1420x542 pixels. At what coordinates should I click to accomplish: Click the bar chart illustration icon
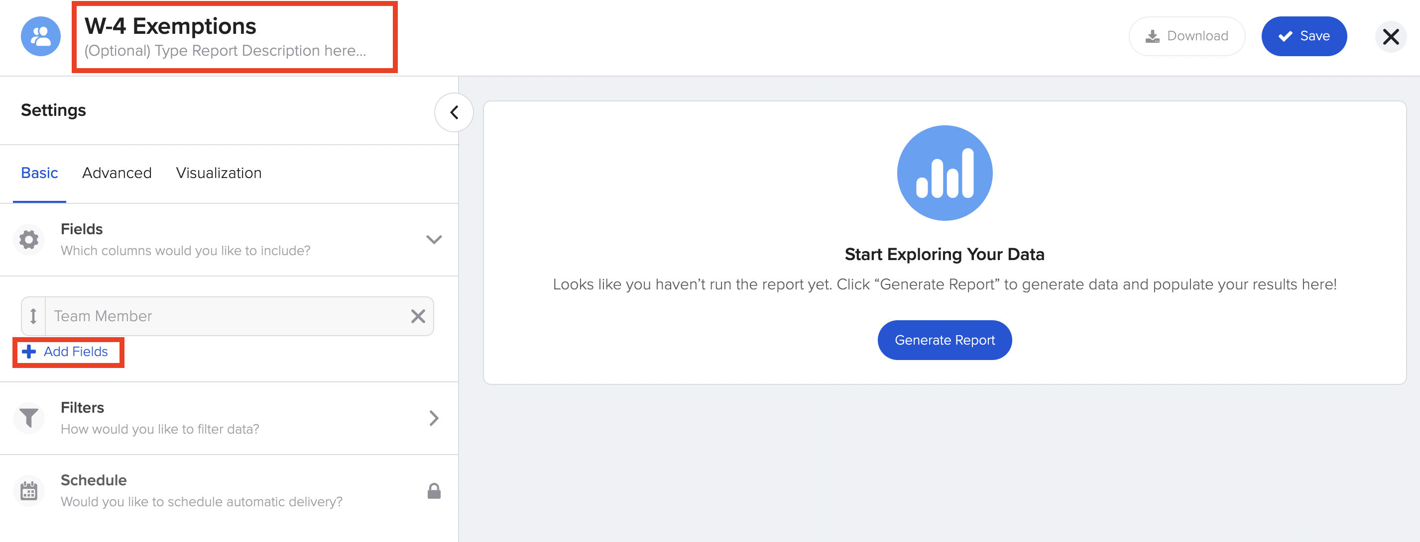[945, 173]
